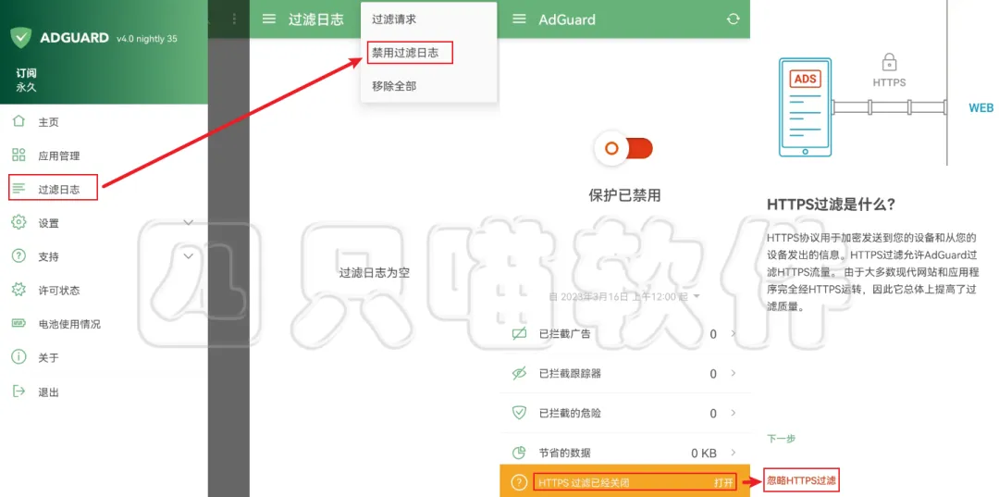Click the 0 KB saved data value
The width and height of the screenshot is (999, 497).
tap(704, 453)
